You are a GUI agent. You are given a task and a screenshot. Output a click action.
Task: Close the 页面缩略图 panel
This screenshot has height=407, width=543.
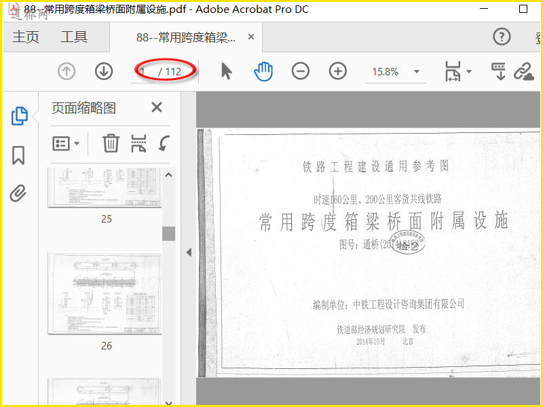[x=157, y=107]
